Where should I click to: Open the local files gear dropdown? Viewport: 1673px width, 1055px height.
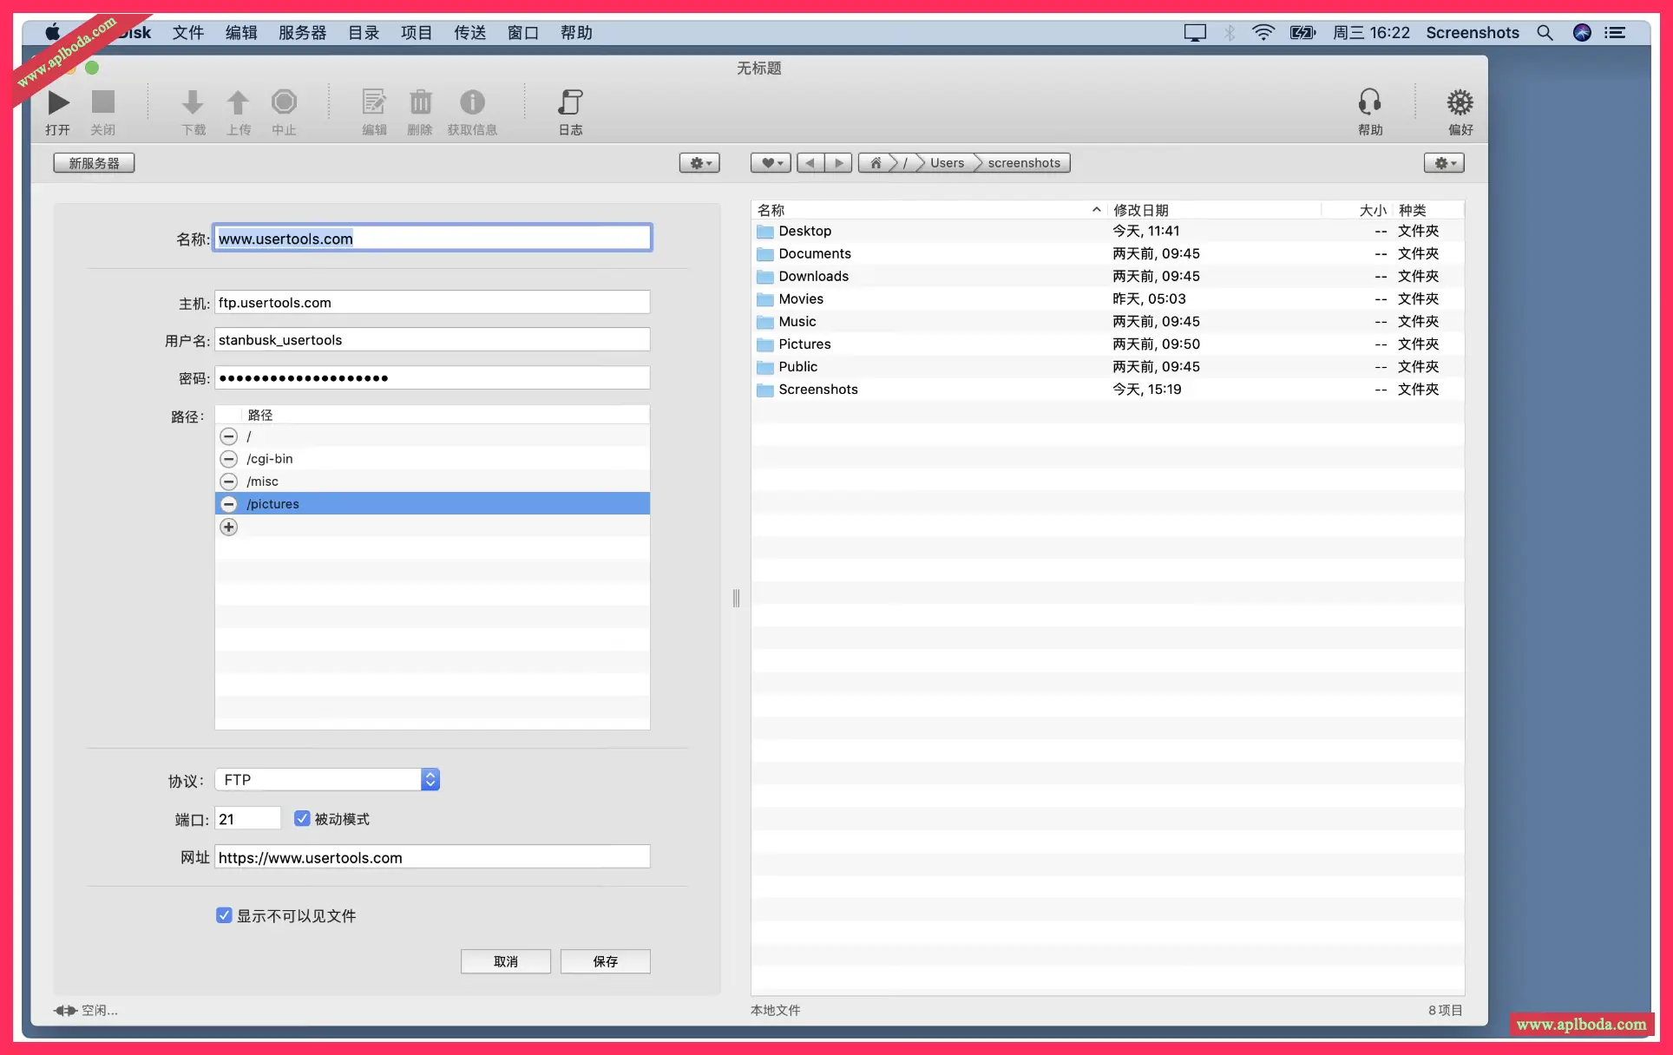(x=1444, y=163)
